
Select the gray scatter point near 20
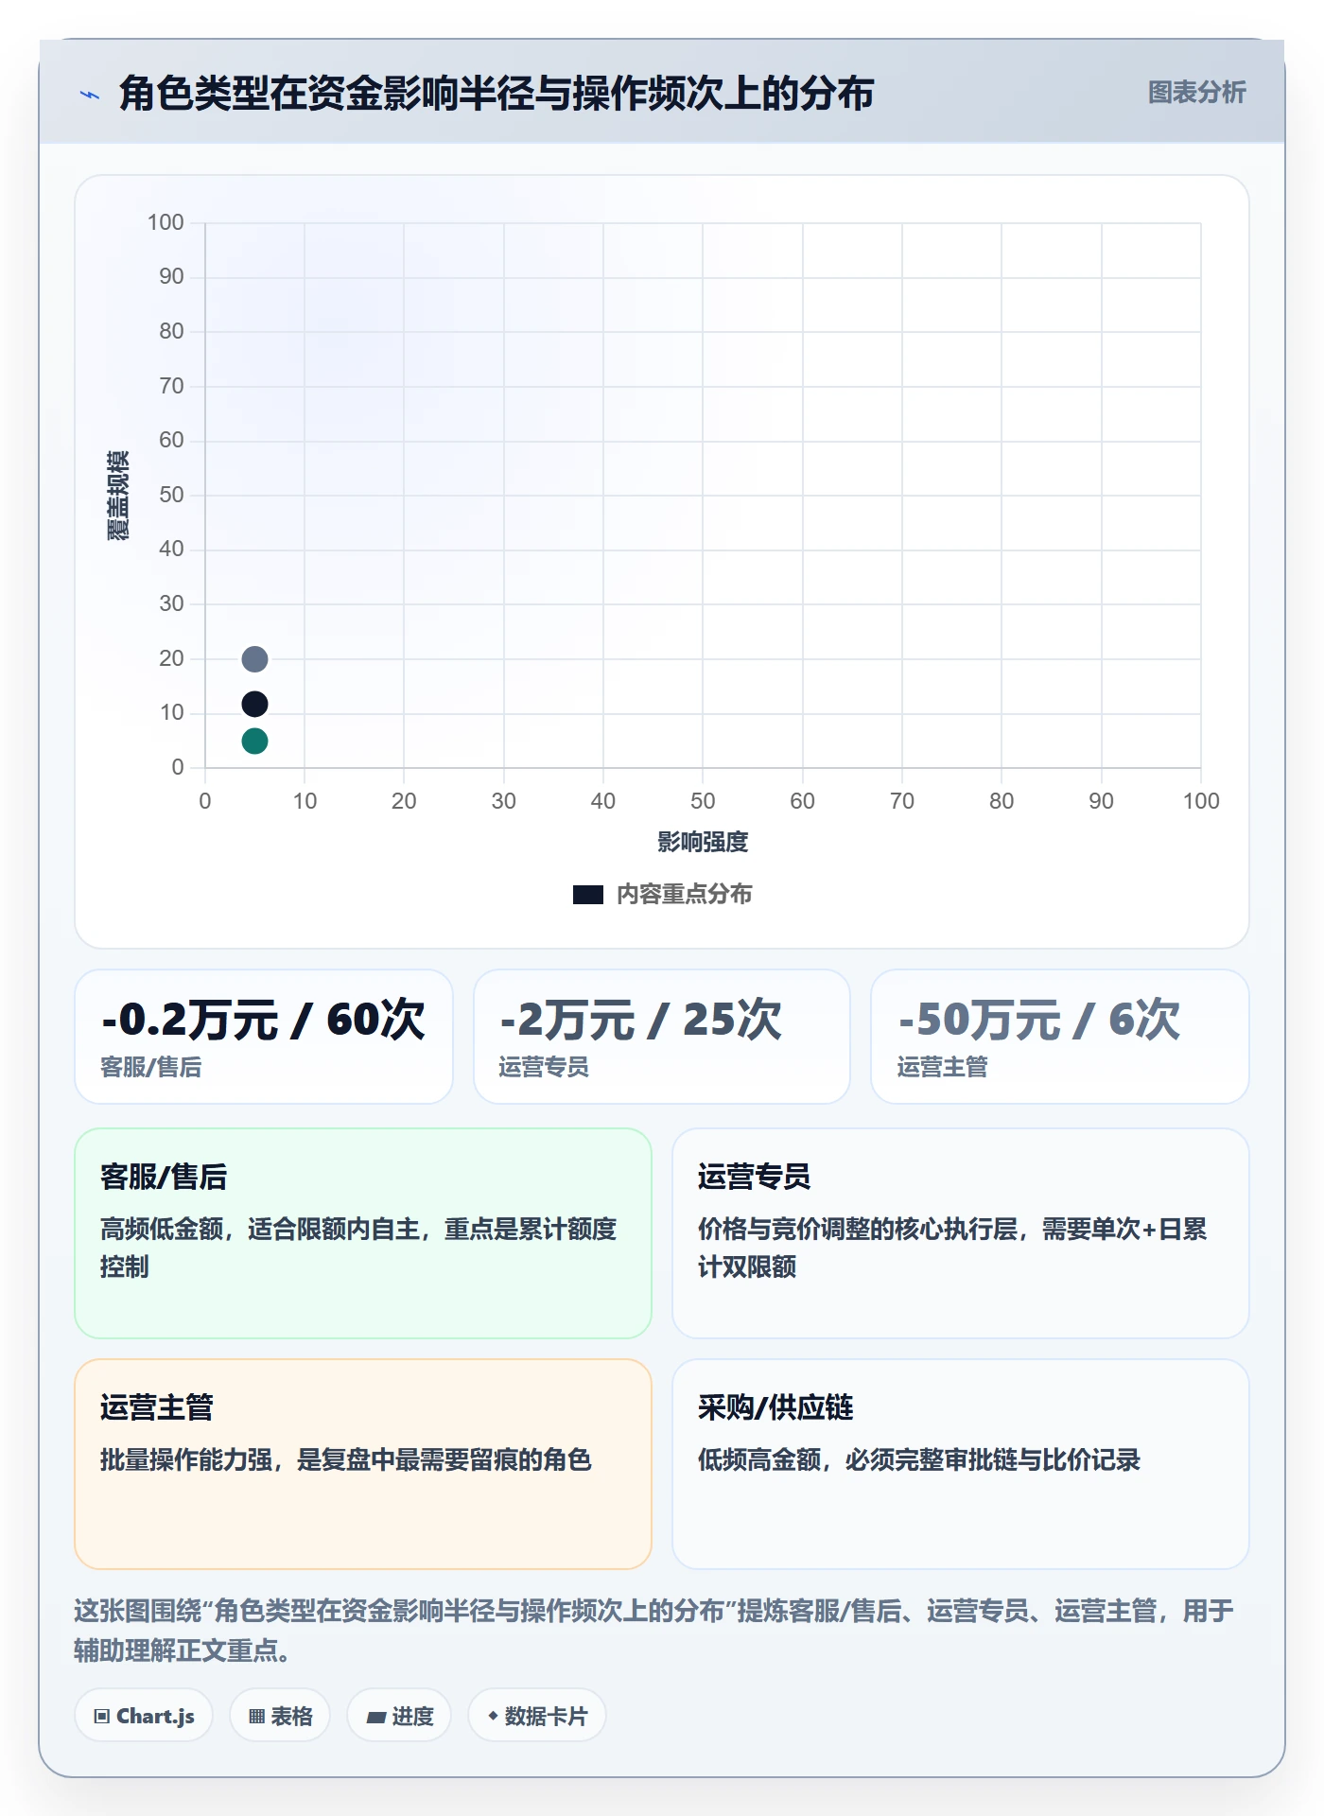pos(254,658)
